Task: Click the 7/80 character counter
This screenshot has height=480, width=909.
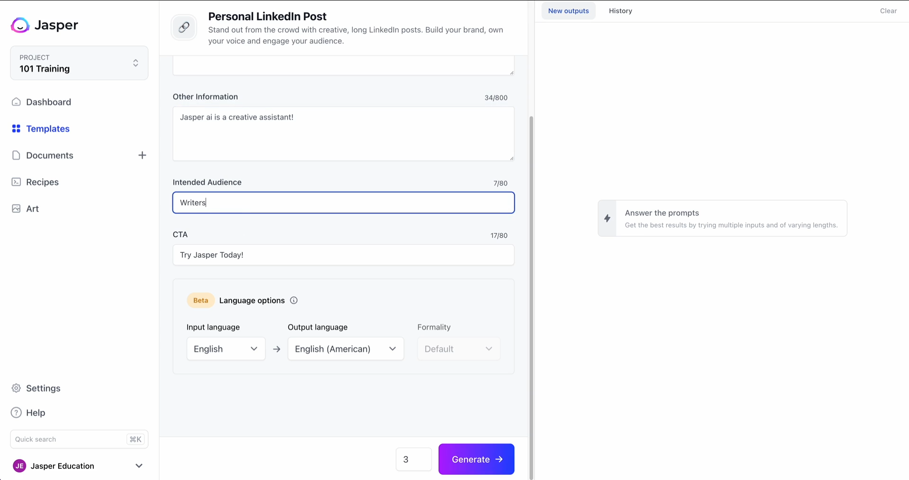Action: [500, 183]
